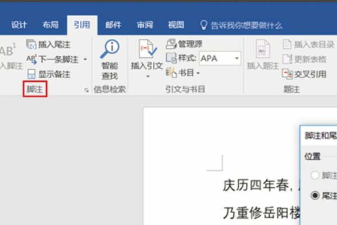Screen dimensions: 337x225
Task: Click the 信息检索 group label
Action: [x=110, y=89]
